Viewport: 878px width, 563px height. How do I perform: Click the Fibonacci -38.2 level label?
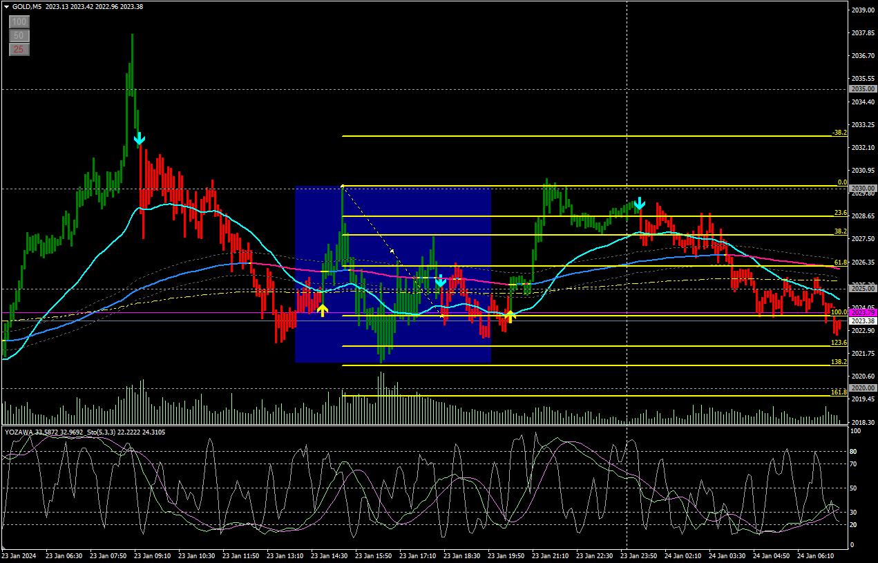pyautogui.click(x=839, y=132)
